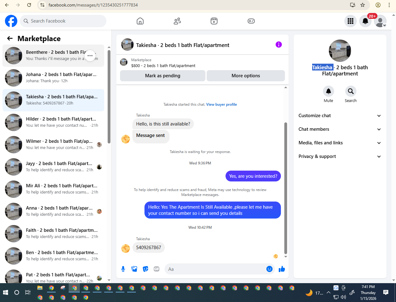
Task: Open the Windows notification center icon
Action: tap(386, 292)
